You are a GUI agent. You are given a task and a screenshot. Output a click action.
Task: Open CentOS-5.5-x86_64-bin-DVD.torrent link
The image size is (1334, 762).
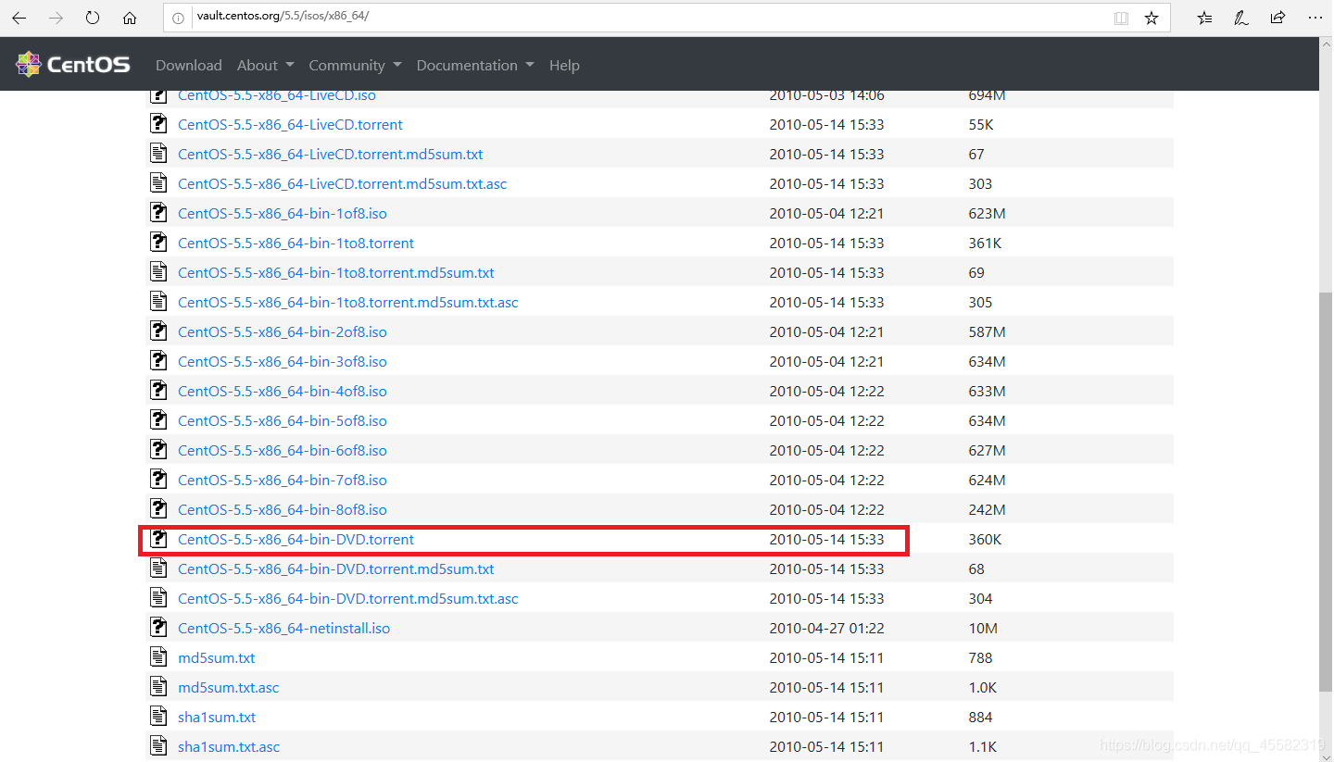pyautogui.click(x=296, y=539)
